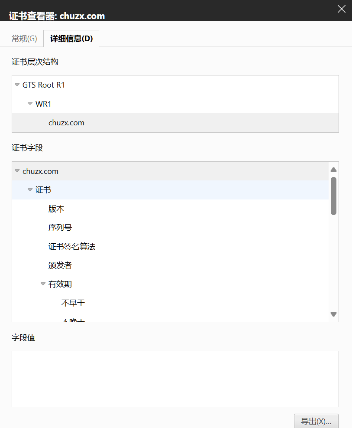
Task: Collapse the GTS Root R1 node
Action: tap(17, 85)
